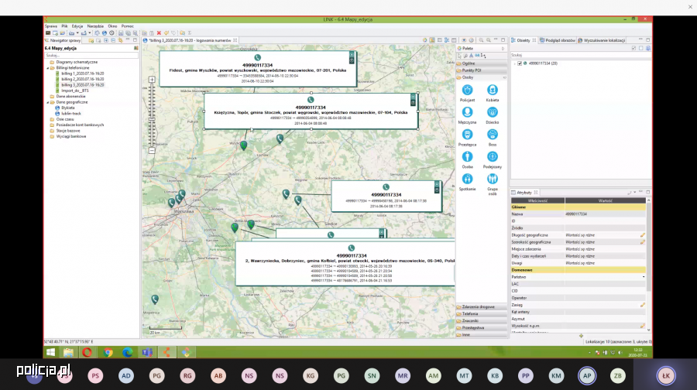Select the Boss palette icon

coord(492,135)
